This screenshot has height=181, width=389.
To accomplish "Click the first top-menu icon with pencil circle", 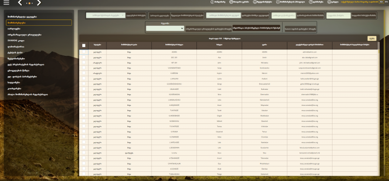I will (212, 2).
